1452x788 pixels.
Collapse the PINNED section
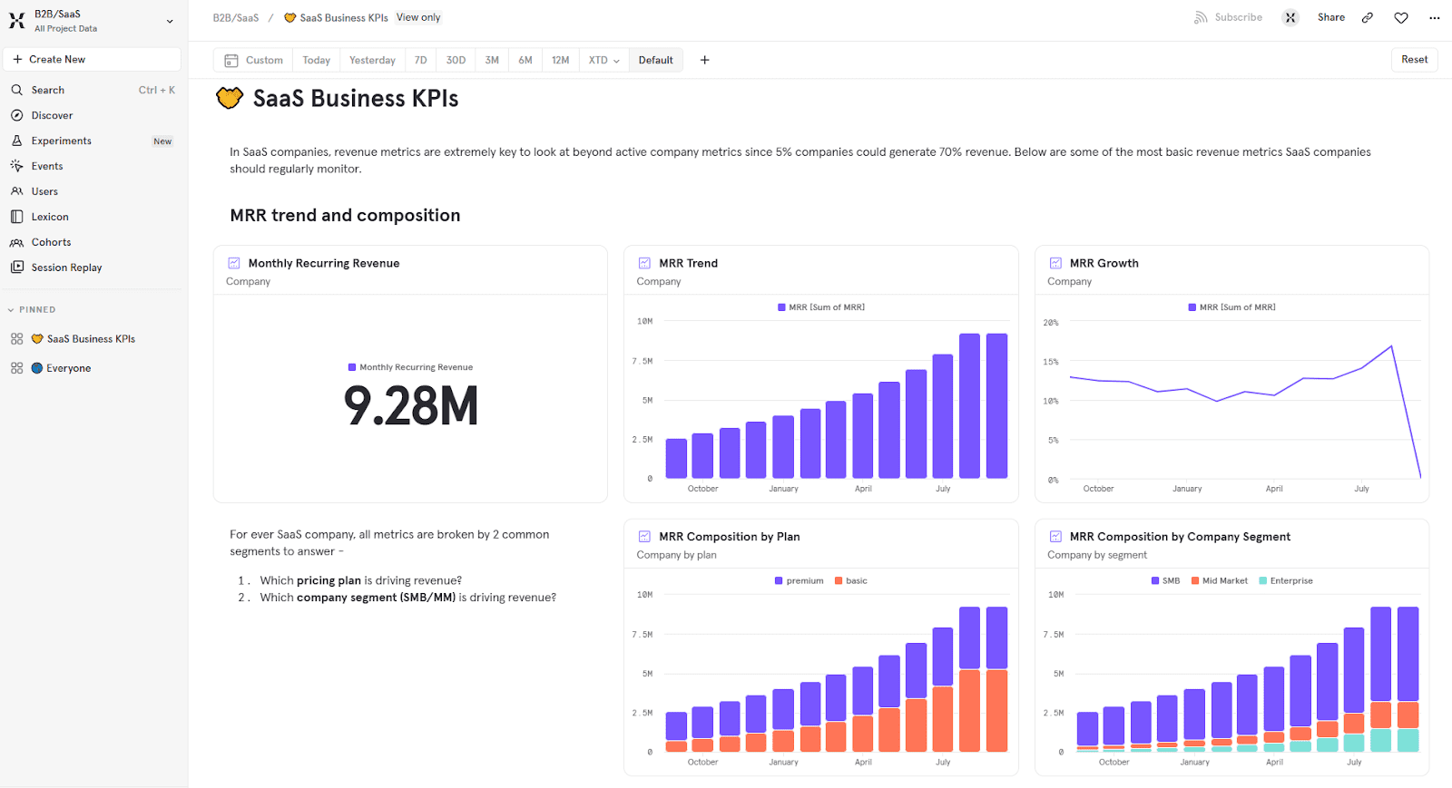32,310
